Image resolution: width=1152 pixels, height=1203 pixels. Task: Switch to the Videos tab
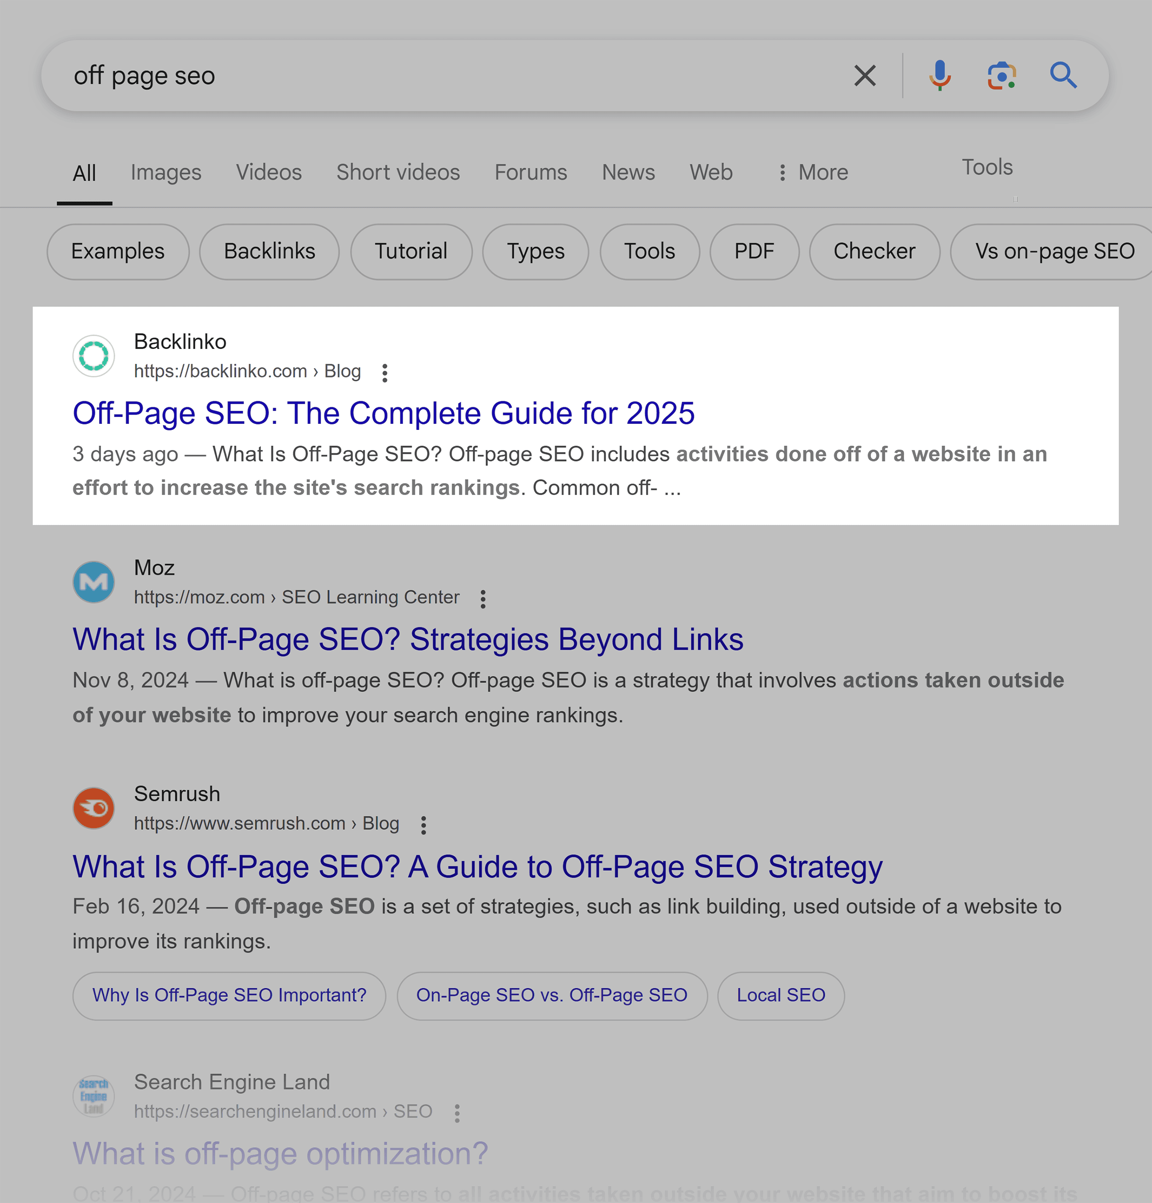269,172
